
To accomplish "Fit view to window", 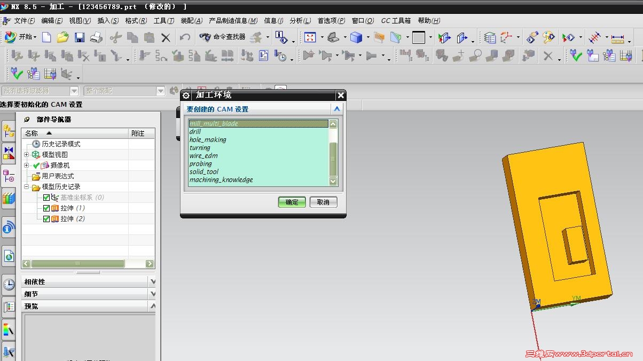I will (x=310, y=37).
